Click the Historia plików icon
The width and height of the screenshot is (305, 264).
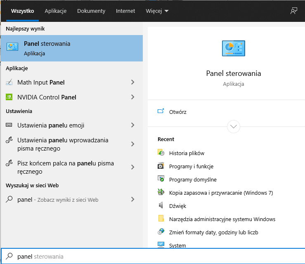(x=161, y=153)
